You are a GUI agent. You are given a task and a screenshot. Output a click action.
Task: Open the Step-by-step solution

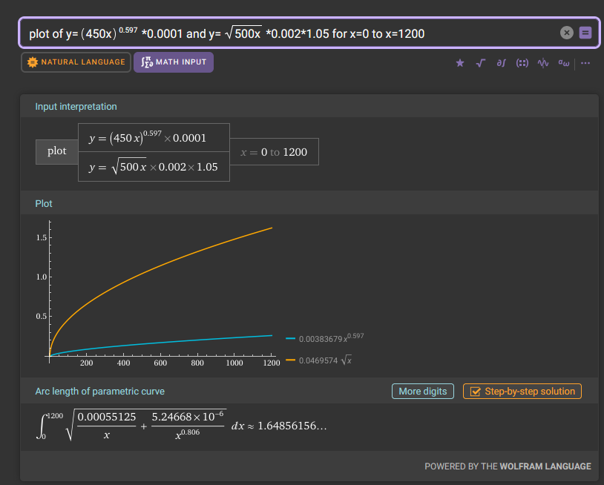[x=522, y=391]
